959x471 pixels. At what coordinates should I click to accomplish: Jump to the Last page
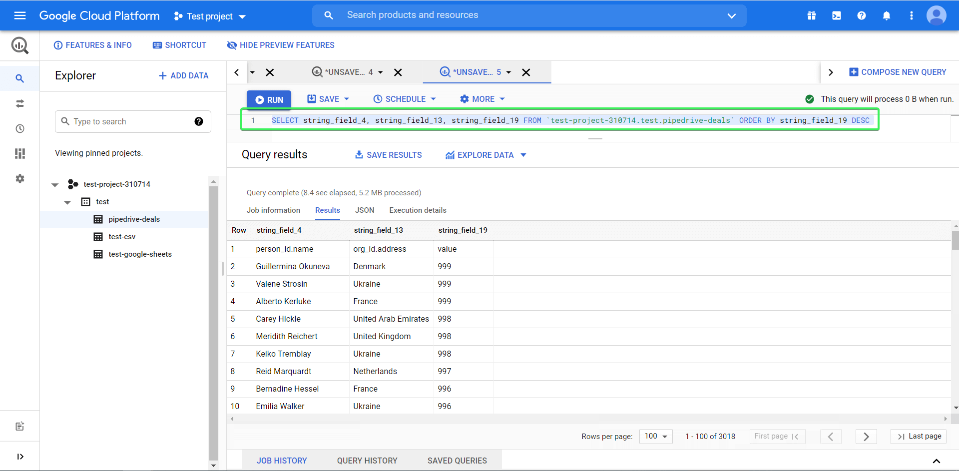coord(919,437)
